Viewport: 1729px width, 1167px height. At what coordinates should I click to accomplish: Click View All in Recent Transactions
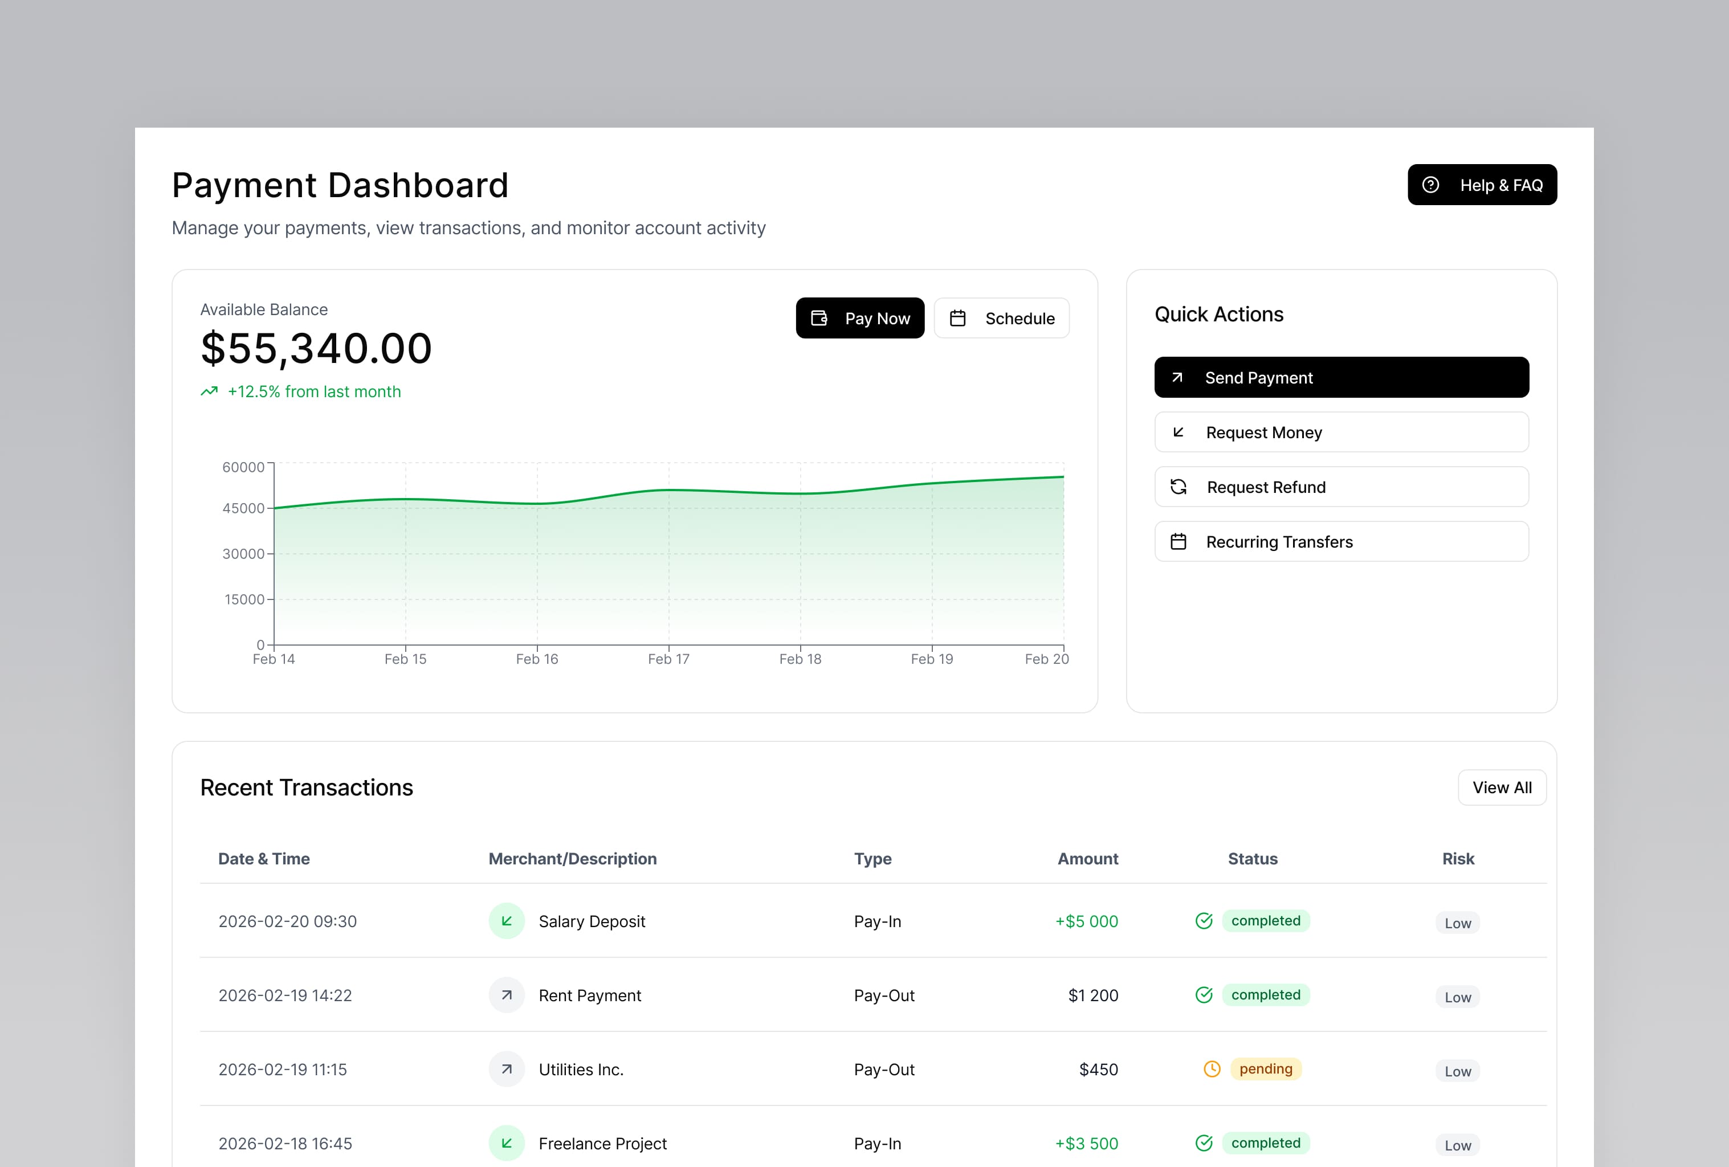click(1502, 787)
